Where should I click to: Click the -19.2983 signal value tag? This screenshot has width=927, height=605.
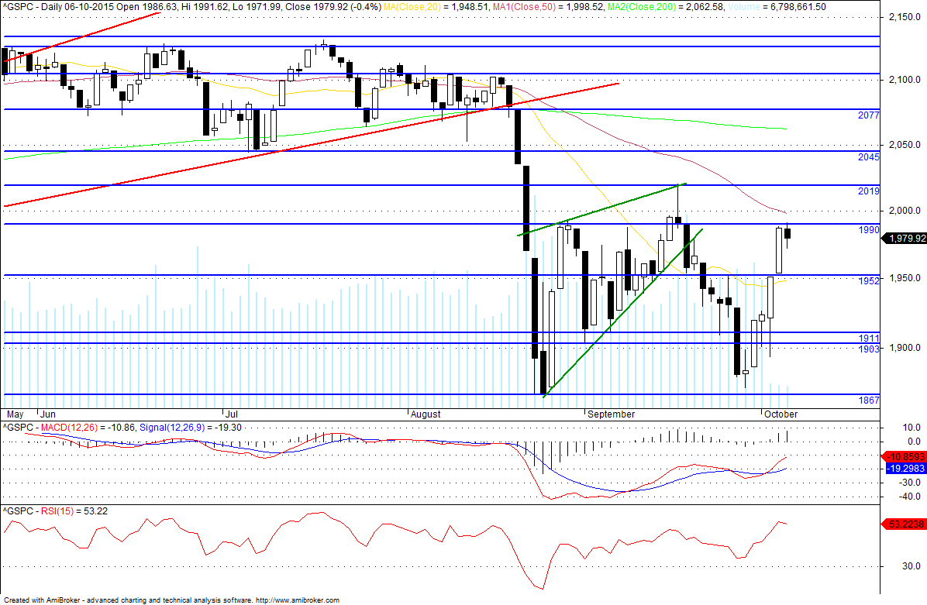point(904,468)
